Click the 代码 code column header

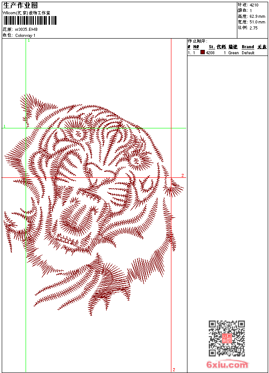pyautogui.click(x=221, y=47)
